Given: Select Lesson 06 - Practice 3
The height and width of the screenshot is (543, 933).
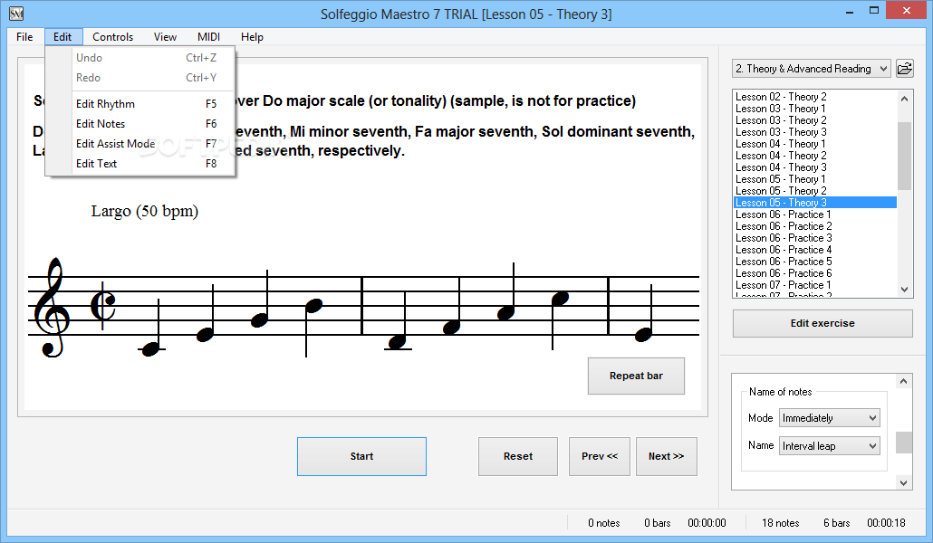Looking at the screenshot, I should 814,238.
